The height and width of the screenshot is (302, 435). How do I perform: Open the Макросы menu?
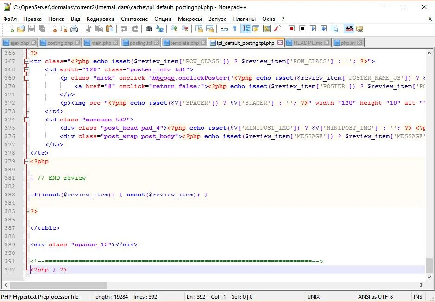(190, 19)
